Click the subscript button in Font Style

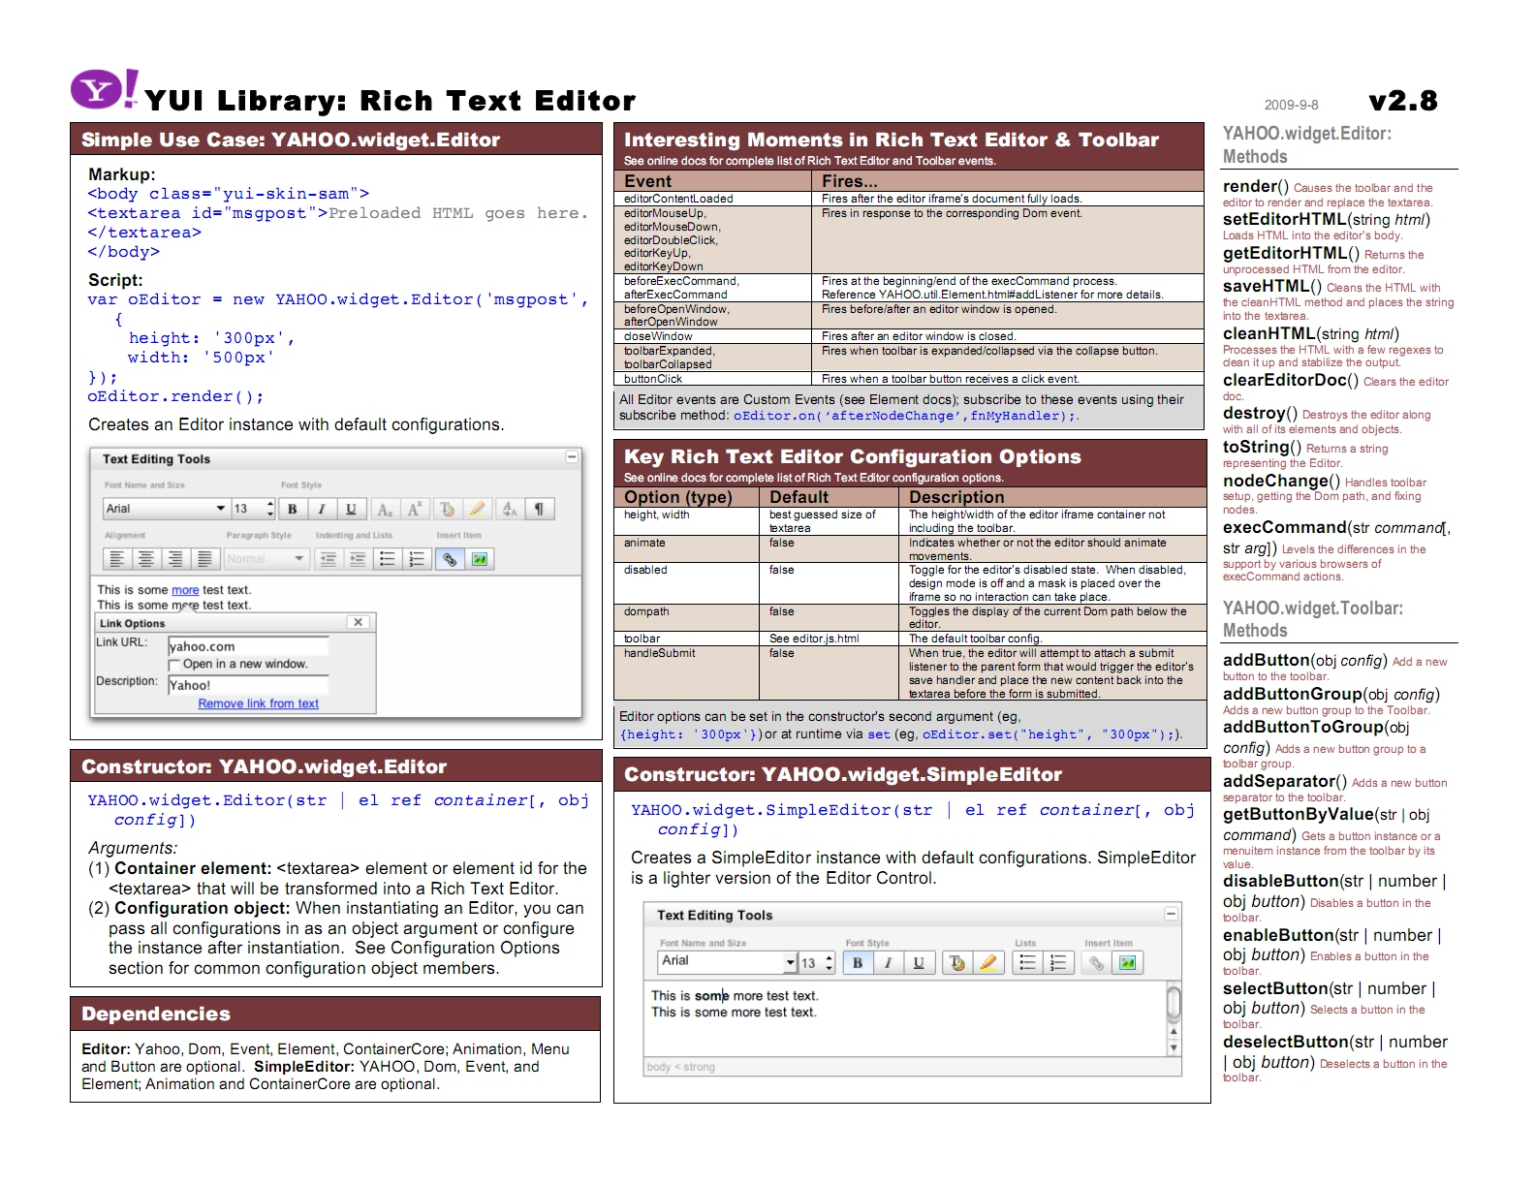pos(385,509)
